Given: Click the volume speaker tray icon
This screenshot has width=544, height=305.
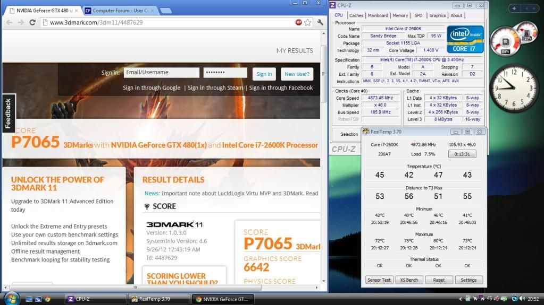Looking at the screenshot, I should pos(522,299).
